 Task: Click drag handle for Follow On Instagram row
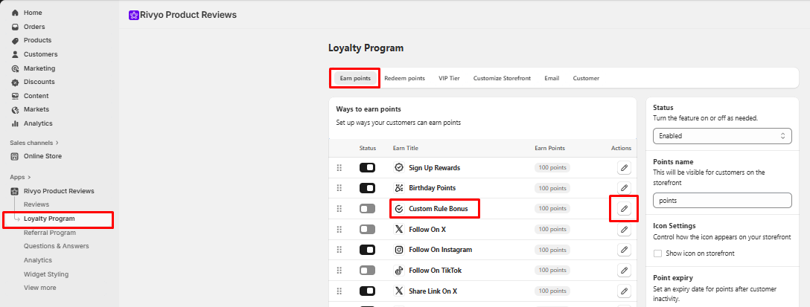pos(339,250)
